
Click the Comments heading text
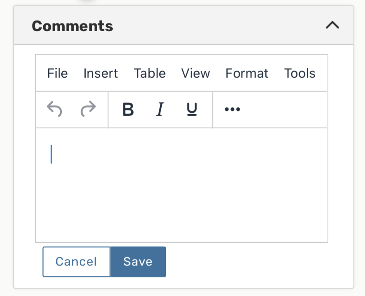(x=73, y=26)
